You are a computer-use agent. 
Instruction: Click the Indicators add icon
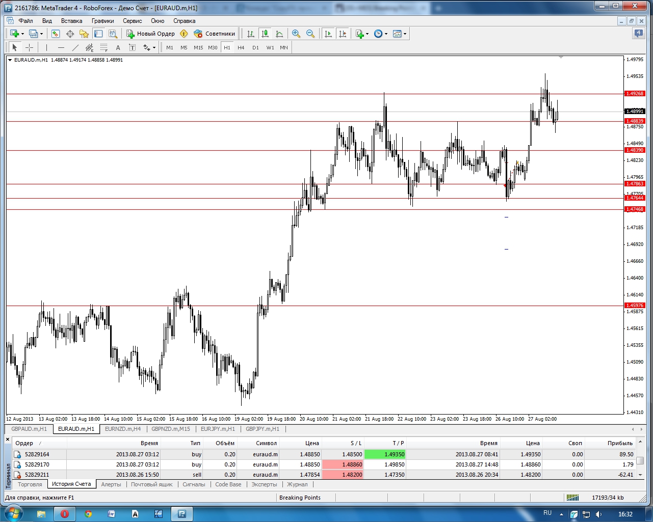pyautogui.click(x=360, y=34)
